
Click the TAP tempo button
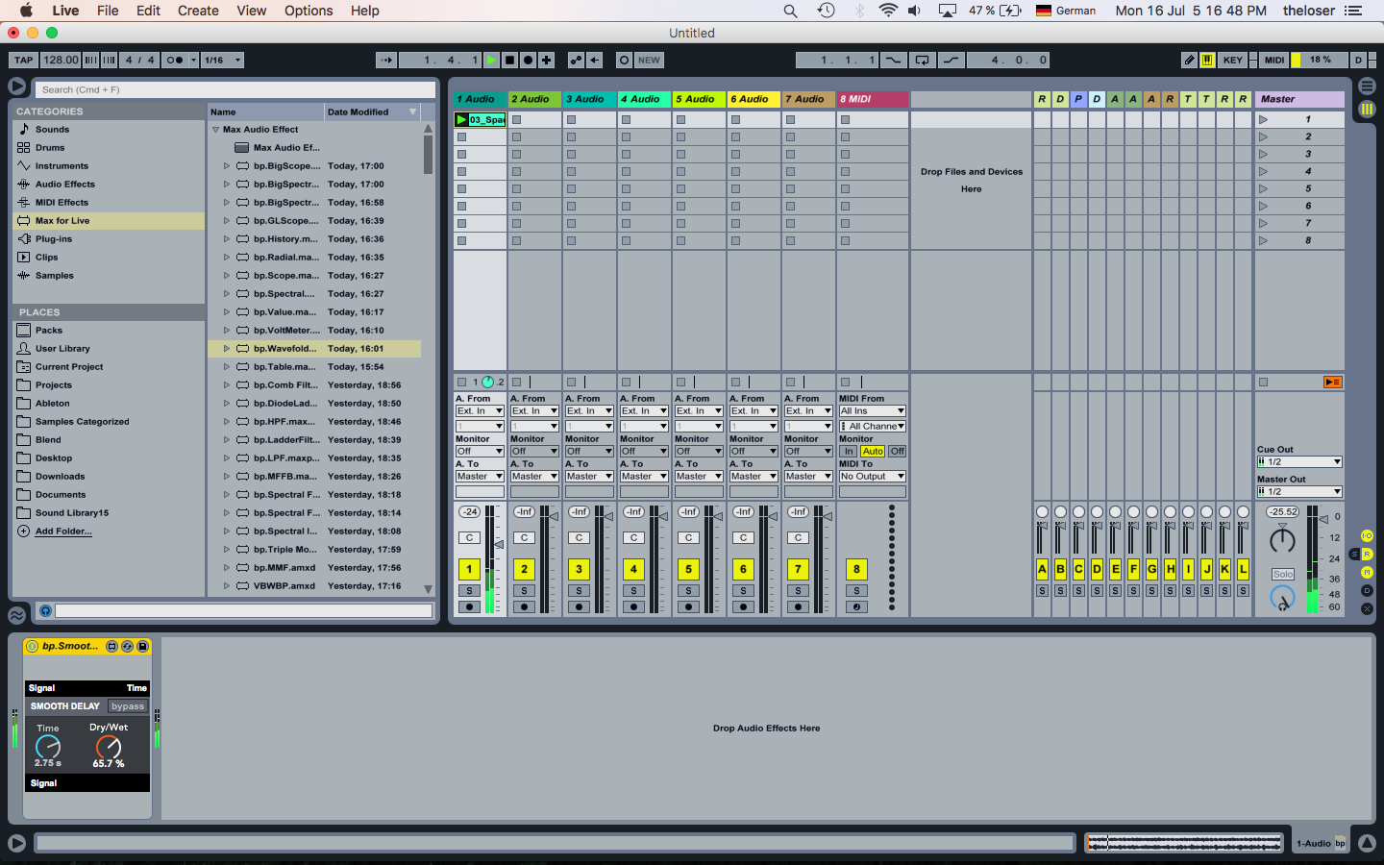coord(23,60)
